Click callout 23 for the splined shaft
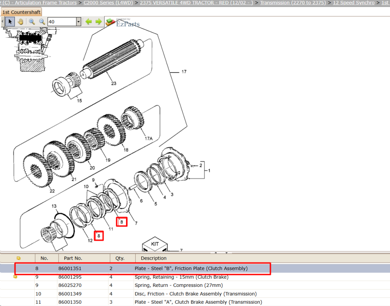Viewport: 390px width, 306px height. tap(113, 83)
